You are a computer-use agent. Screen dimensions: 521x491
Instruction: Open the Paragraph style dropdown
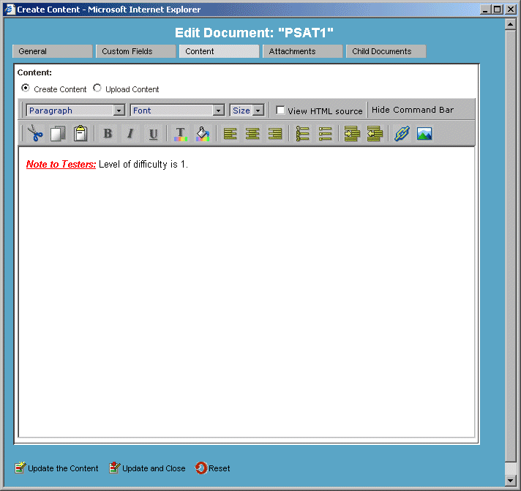(x=75, y=110)
